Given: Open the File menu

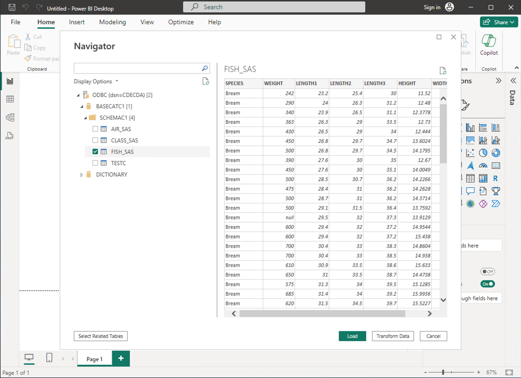Looking at the screenshot, I should [x=15, y=22].
